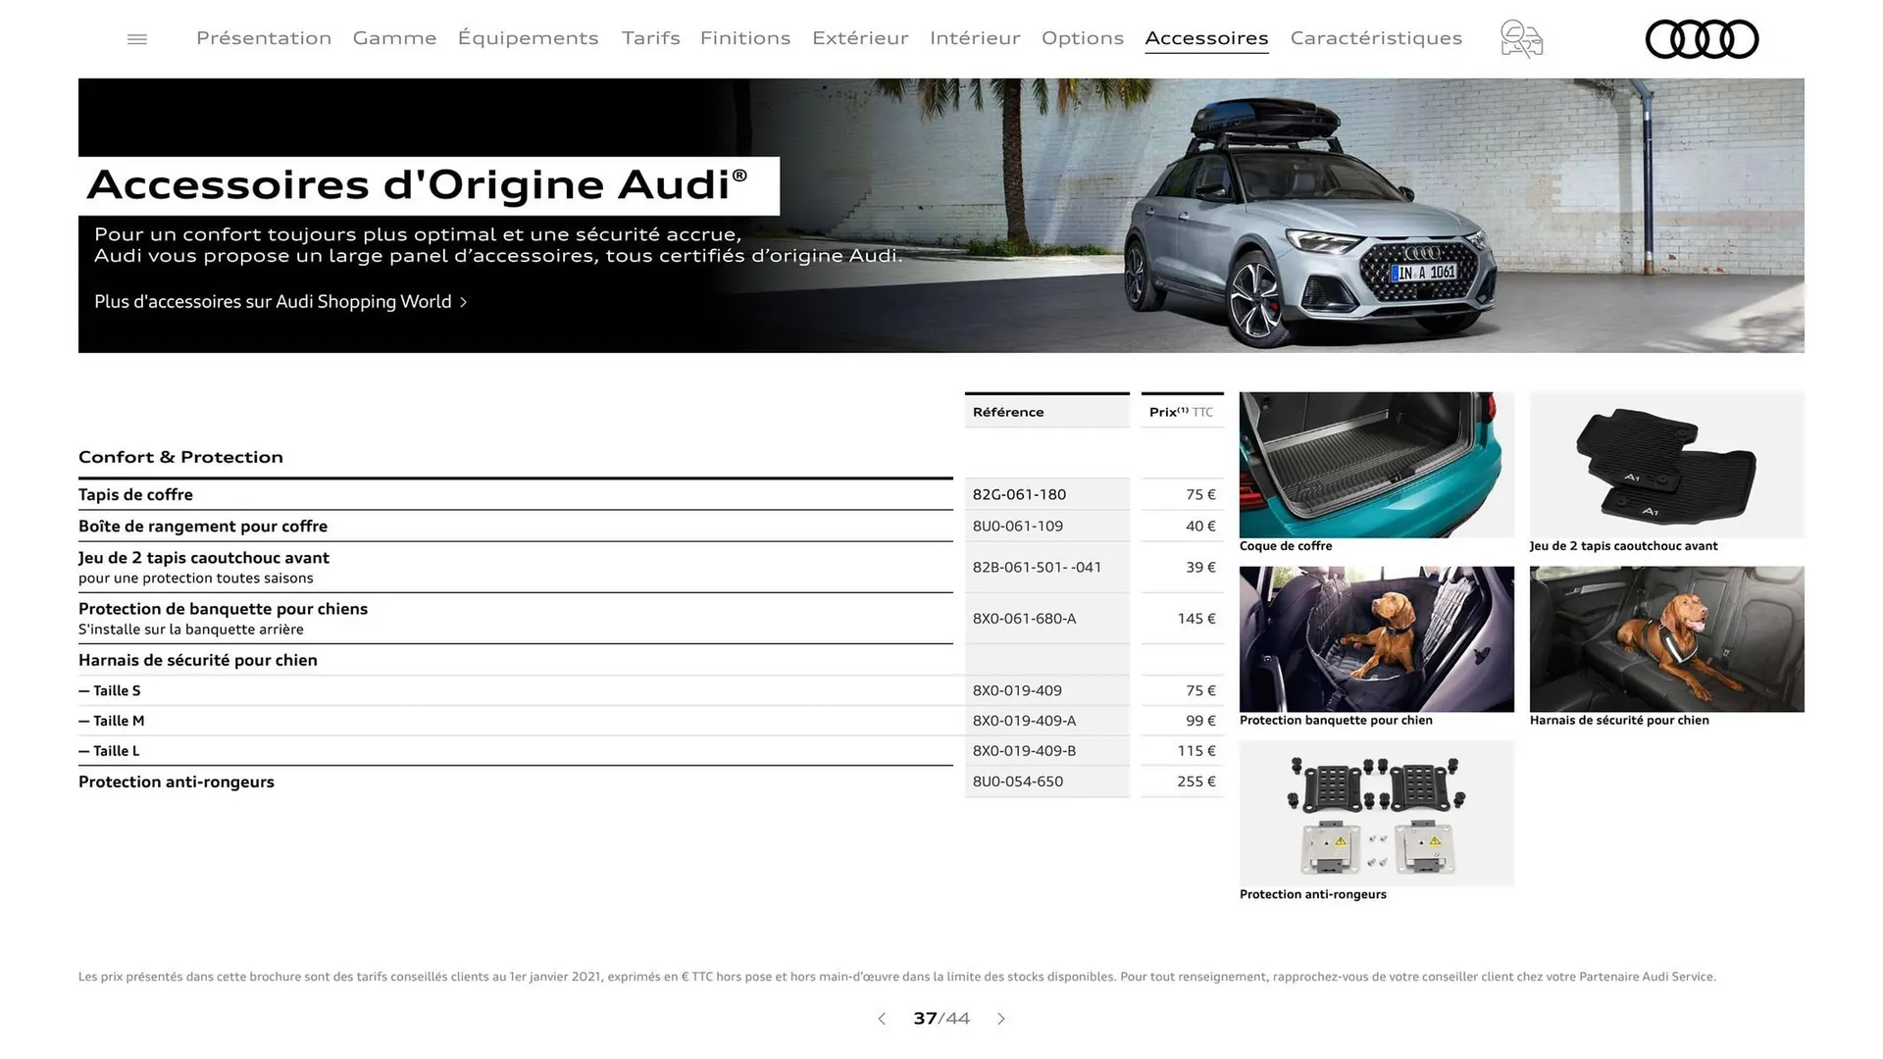Screen dimensions: 1883x1059
Task: Go to the previous brochure page arrow
Action: click(x=881, y=1019)
